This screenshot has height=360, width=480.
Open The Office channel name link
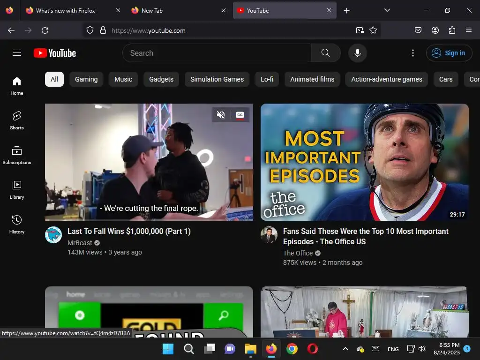pyautogui.click(x=298, y=253)
